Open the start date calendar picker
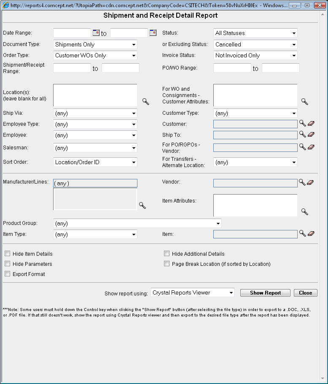Image resolution: width=328 pixels, height=384 pixels. 96,33
